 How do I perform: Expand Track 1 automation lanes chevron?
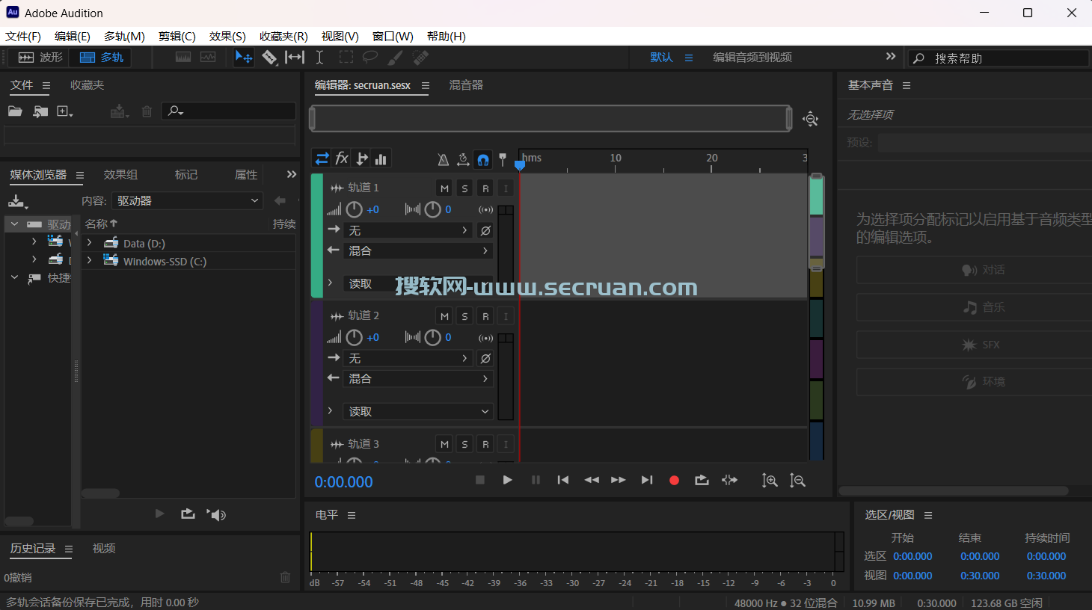330,283
